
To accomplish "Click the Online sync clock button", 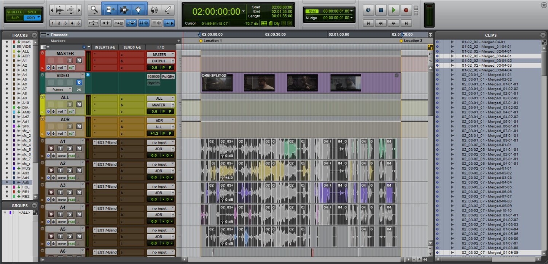I will [x=368, y=10].
